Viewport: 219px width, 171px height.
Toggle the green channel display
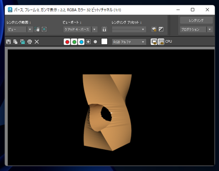74,42
